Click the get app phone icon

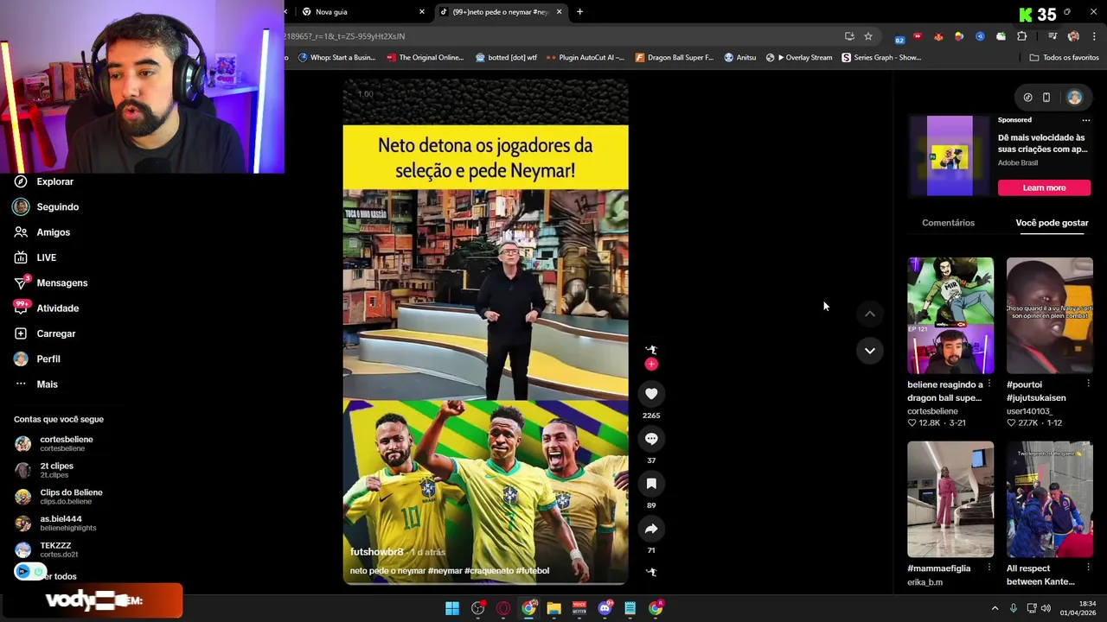coord(1046,98)
